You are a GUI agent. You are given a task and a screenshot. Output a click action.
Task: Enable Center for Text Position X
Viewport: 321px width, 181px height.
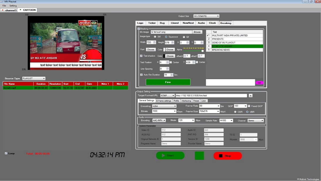click(171, 62)
